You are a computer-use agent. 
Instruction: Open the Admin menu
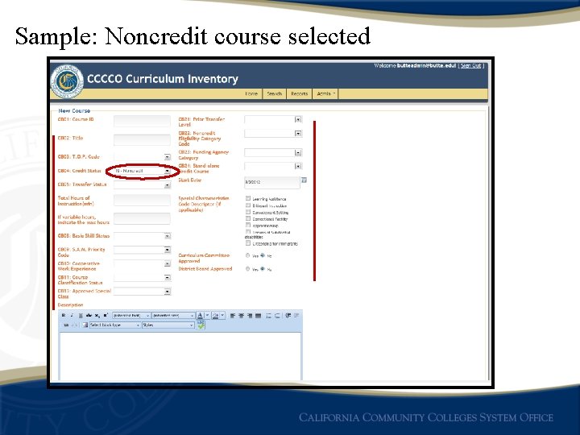[x=325, y=93]
